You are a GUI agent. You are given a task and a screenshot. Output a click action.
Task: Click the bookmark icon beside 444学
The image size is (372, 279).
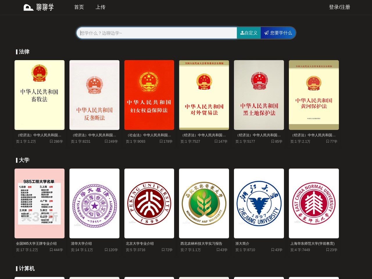(51, 250)
